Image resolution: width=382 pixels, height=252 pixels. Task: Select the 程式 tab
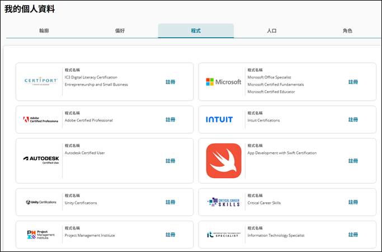coord(196,31)
